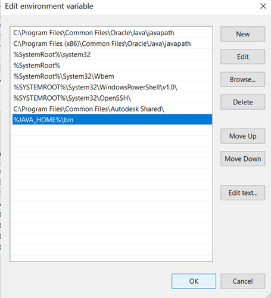Select the System32\OpenSSH\ path entry
Viewport: 271px width, 298px height.
[x=112, y=98]
